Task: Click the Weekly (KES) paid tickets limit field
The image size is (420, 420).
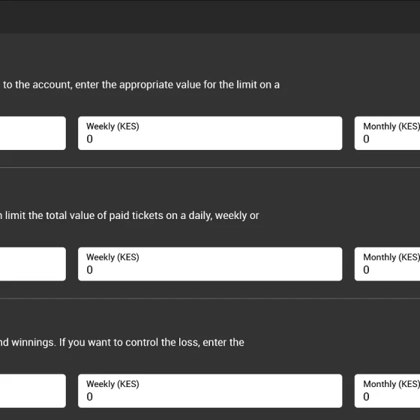Action: point(210,264)
